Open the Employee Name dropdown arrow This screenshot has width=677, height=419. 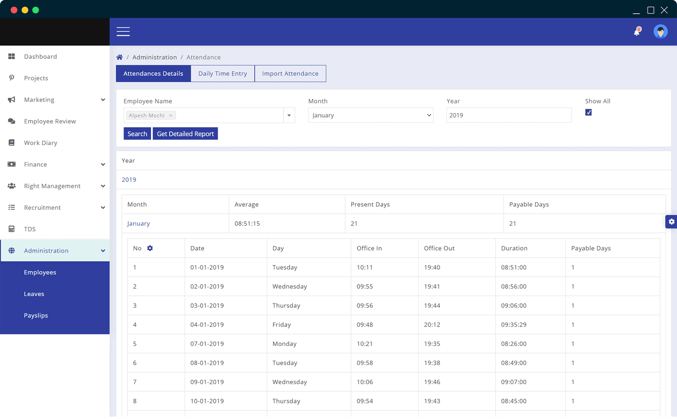pyautogui.click(x=289, y=115)
